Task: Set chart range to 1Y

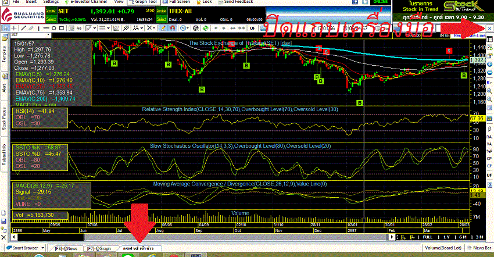Action: (x=446, y=237)
